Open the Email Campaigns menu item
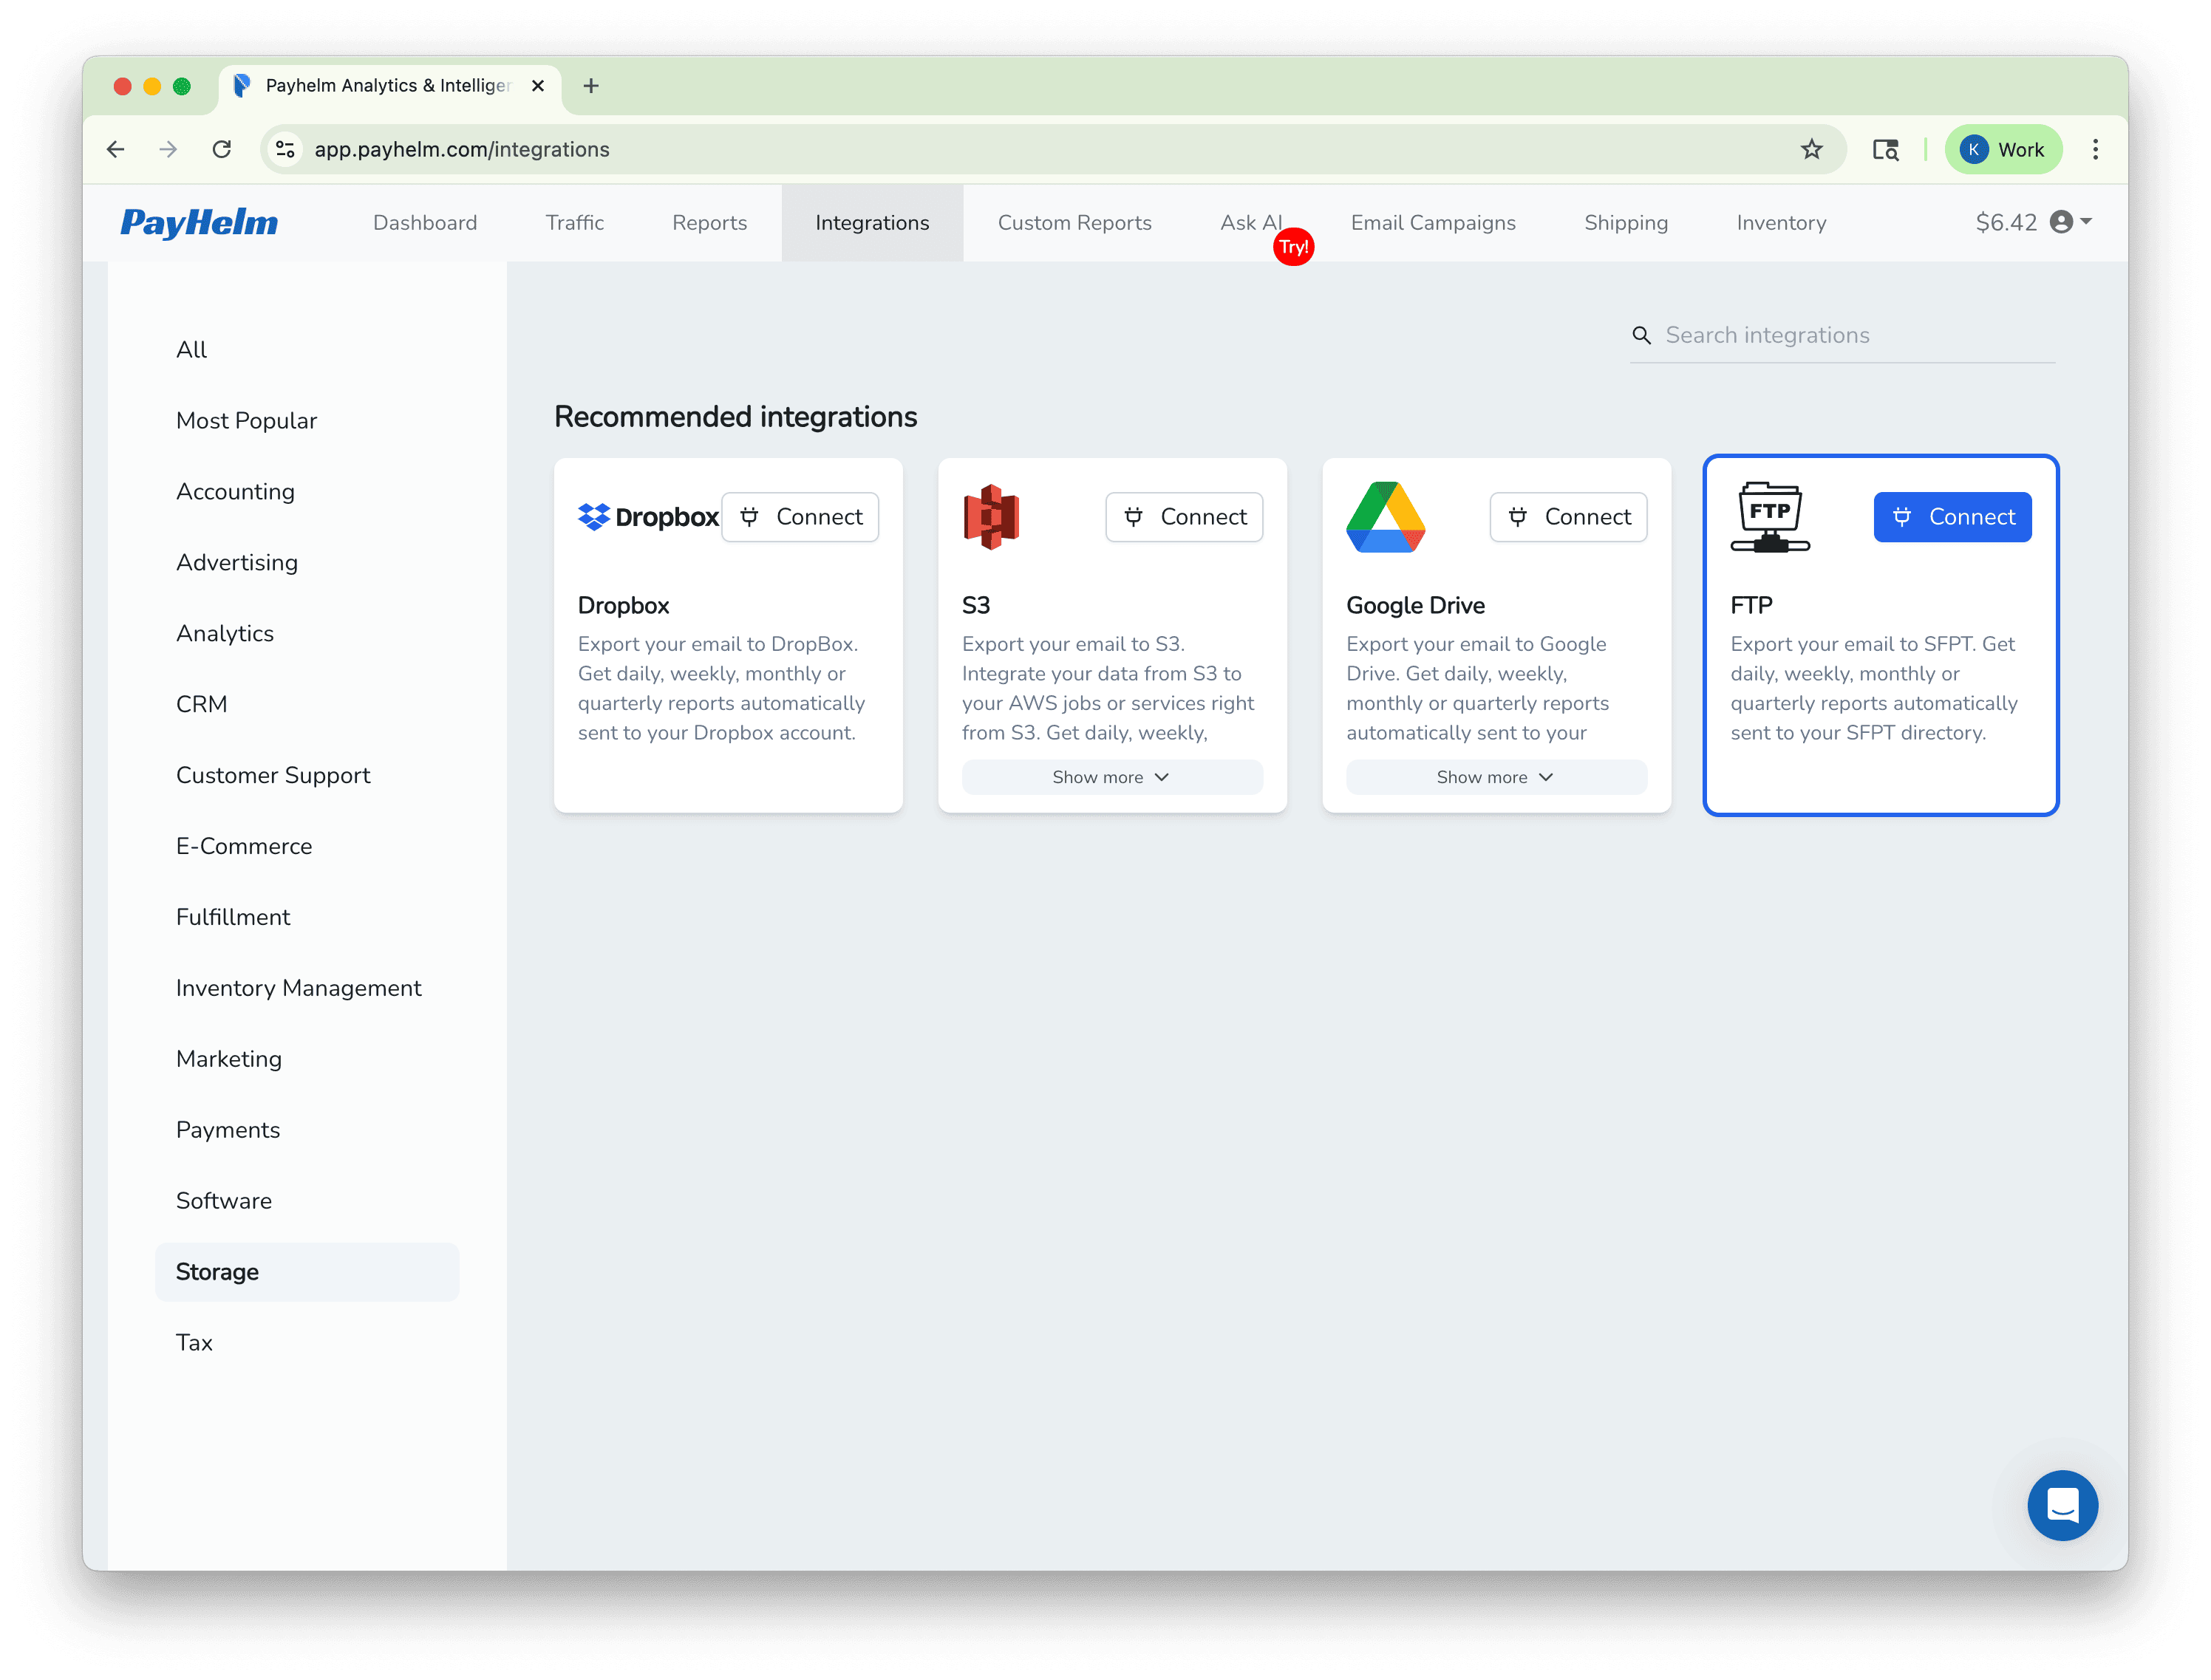Viewport: 2211px width, 1680px height. (1433, 222)
